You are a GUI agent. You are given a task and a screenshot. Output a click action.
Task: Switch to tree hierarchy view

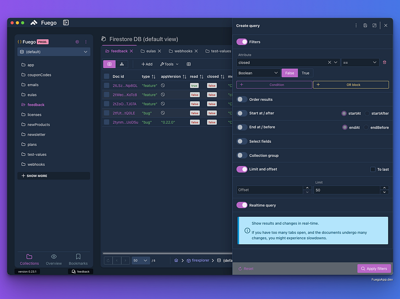[122, 64]
